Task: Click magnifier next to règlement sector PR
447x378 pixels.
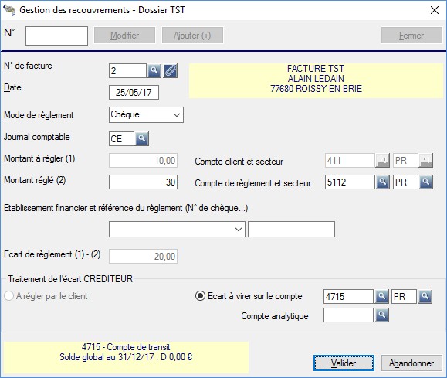Action: pyautogui.click(x=426, y=182)
